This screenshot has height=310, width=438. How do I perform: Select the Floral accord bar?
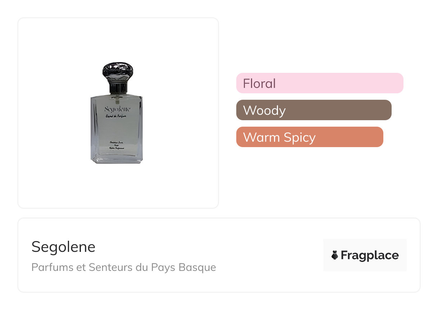tap(319, 83)
